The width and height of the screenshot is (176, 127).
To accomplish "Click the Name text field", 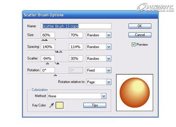I will [x=76, y=26].
